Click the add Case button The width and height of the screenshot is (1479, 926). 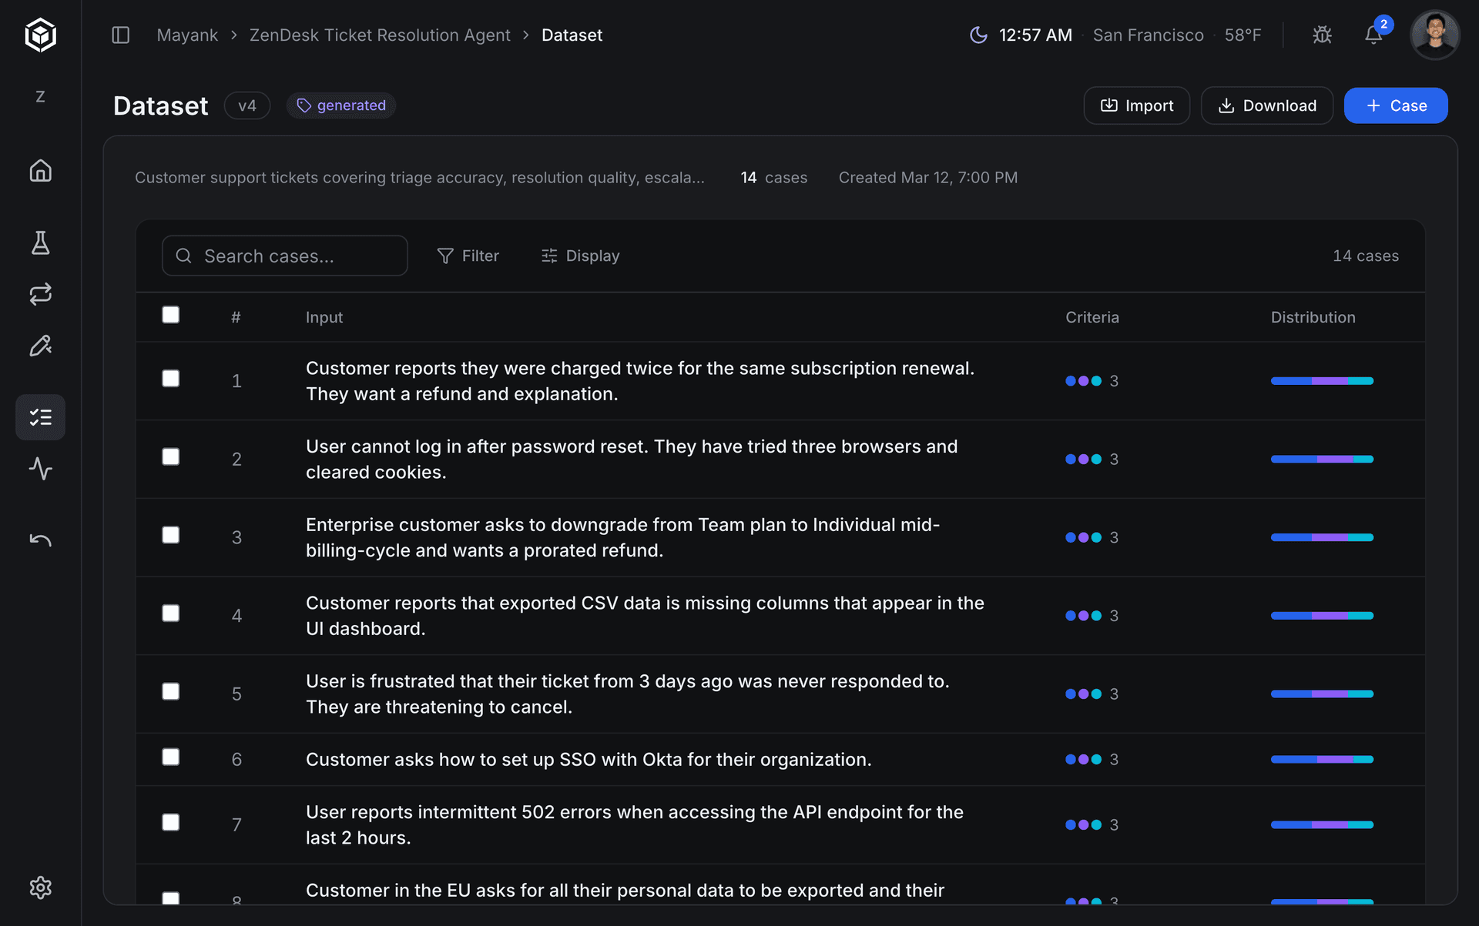coord(1395,105)
